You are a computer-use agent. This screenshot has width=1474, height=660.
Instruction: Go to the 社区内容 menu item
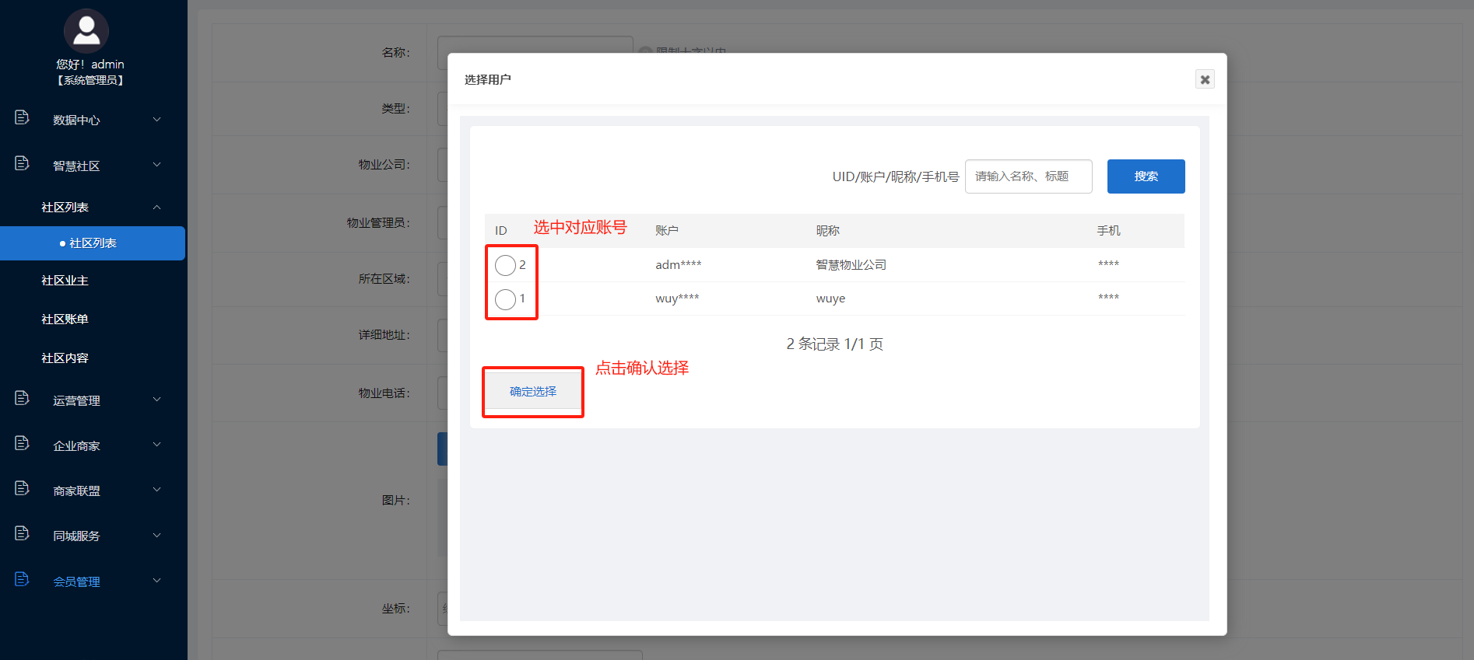[x=65, y=358]
